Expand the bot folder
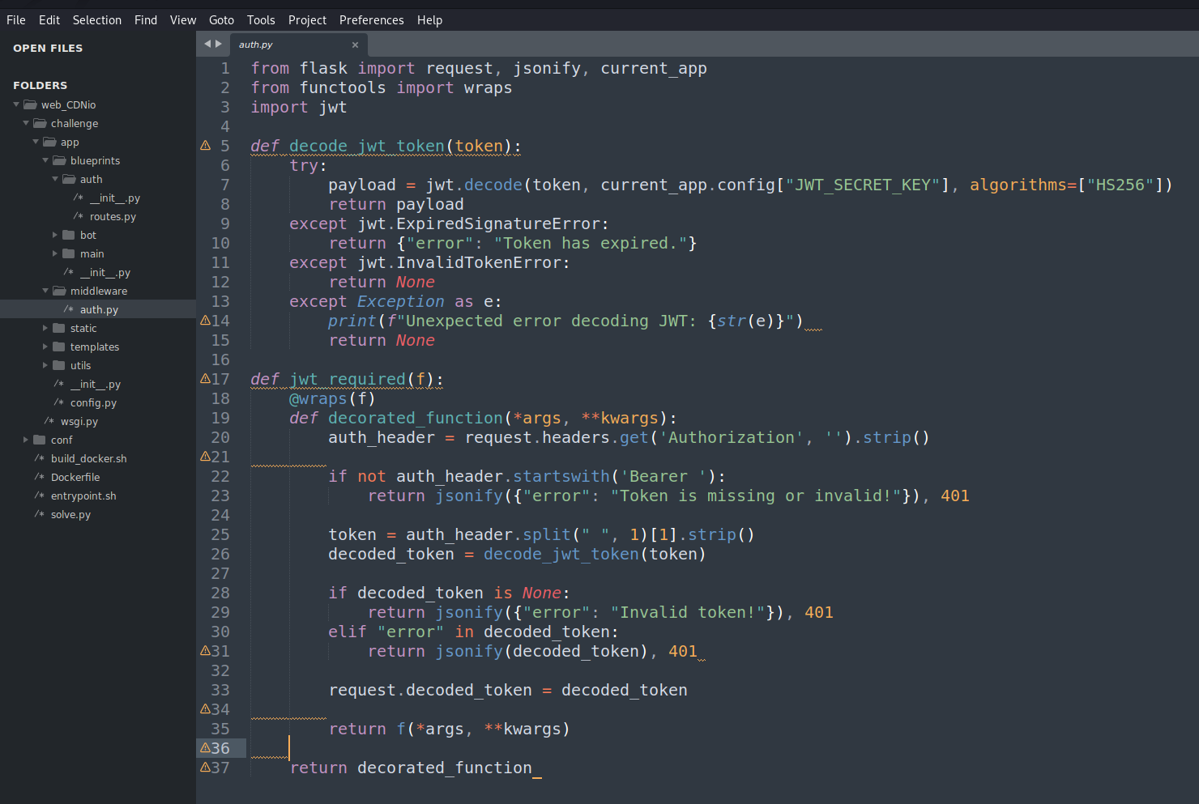The height and width of the screenshot is (804, 1199). [55, 235]
